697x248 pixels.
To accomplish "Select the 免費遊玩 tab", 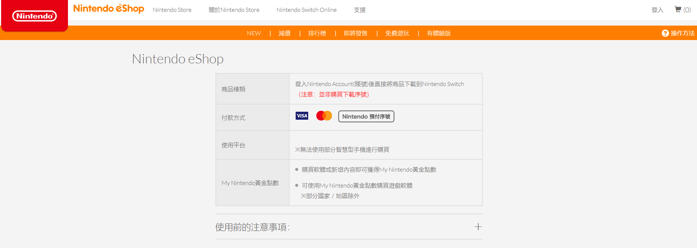I will tap(397, 33).
